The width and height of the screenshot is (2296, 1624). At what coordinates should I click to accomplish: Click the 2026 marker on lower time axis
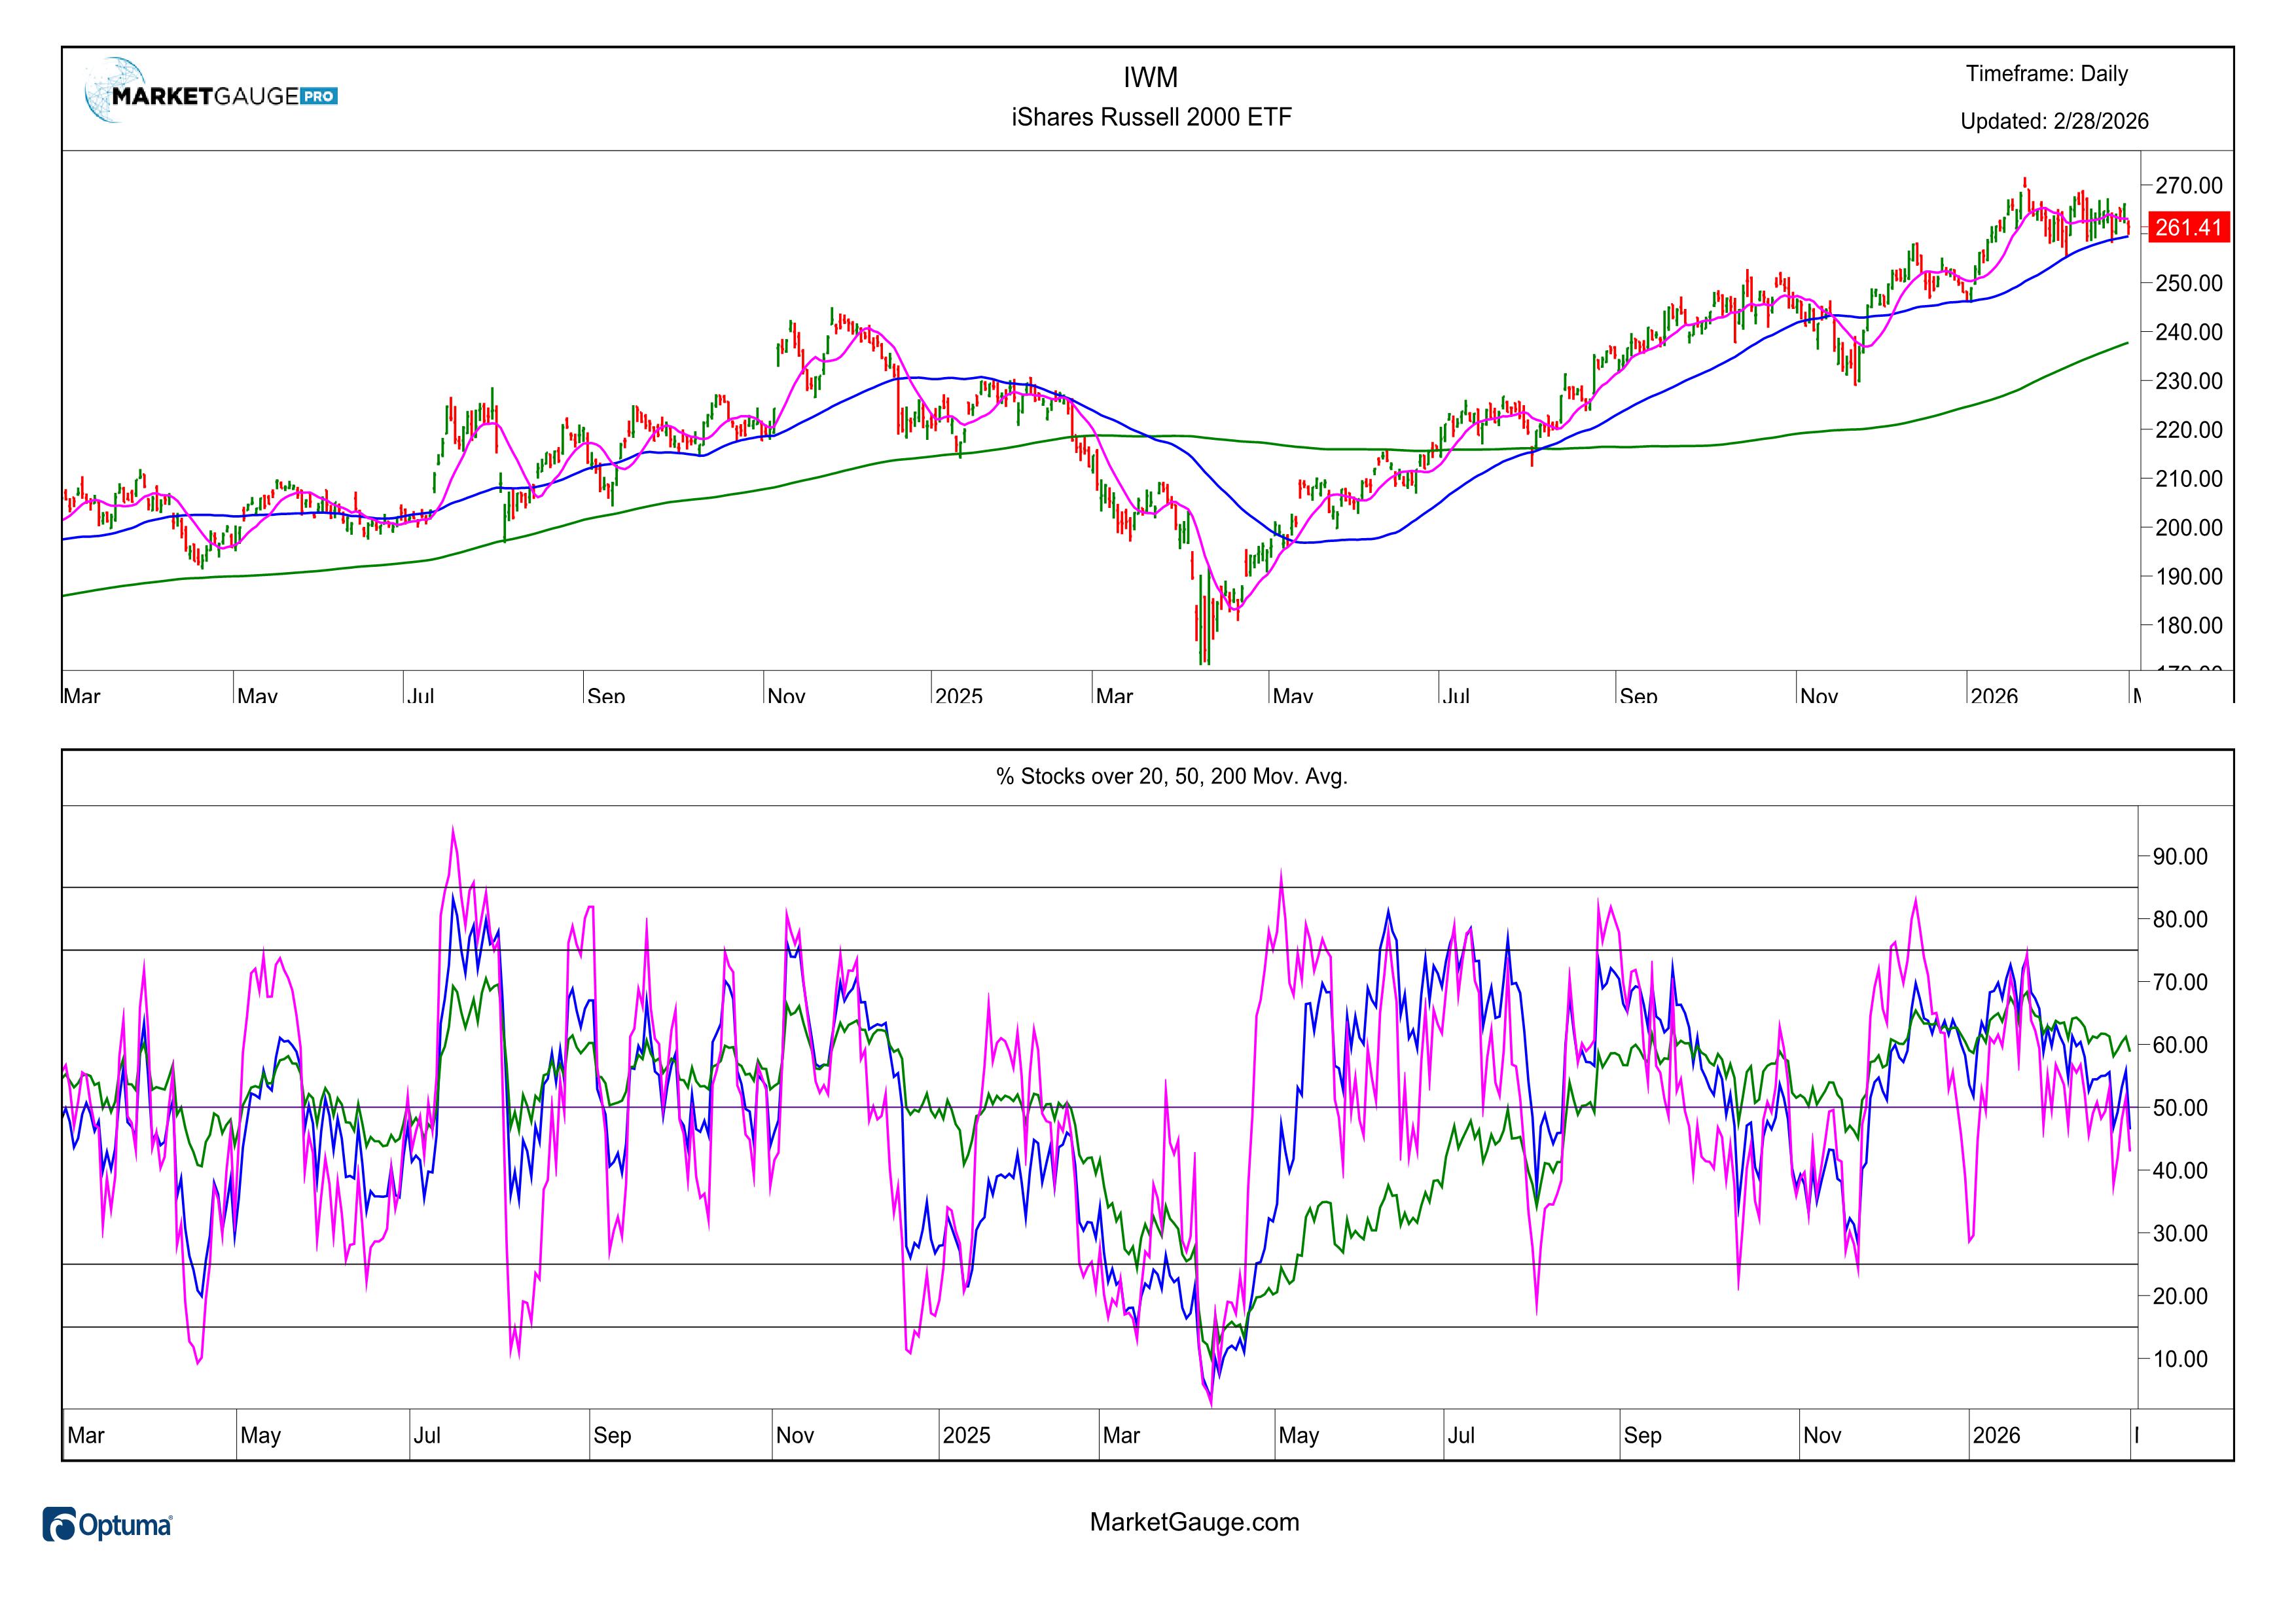pyautogui.click(x=1996, y=1435)
